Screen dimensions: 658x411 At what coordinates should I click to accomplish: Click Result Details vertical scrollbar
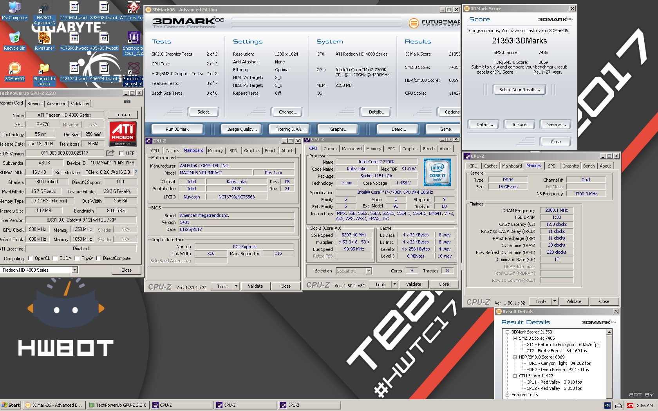(609, 364)
